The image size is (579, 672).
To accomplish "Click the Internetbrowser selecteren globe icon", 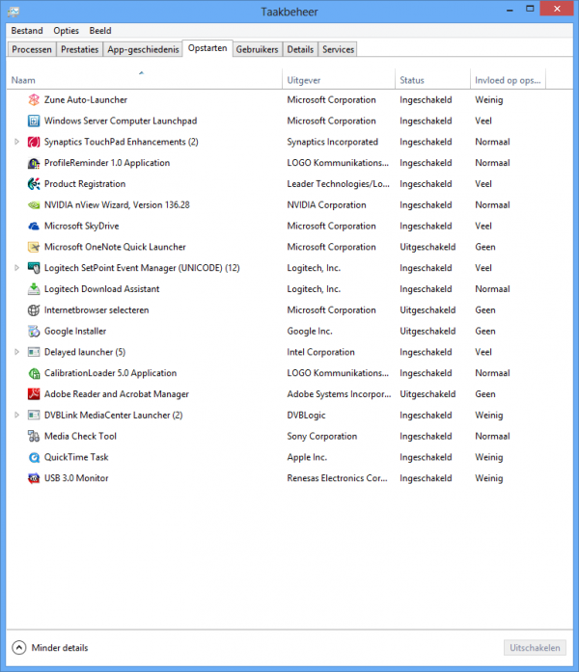I will click(34, 309).
